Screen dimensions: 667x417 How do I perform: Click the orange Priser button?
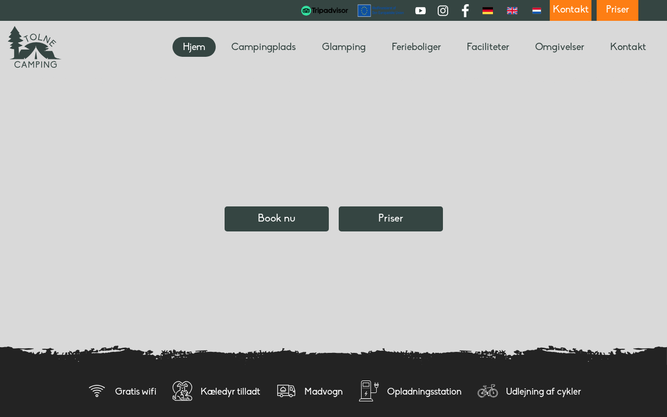click(617, 10)
